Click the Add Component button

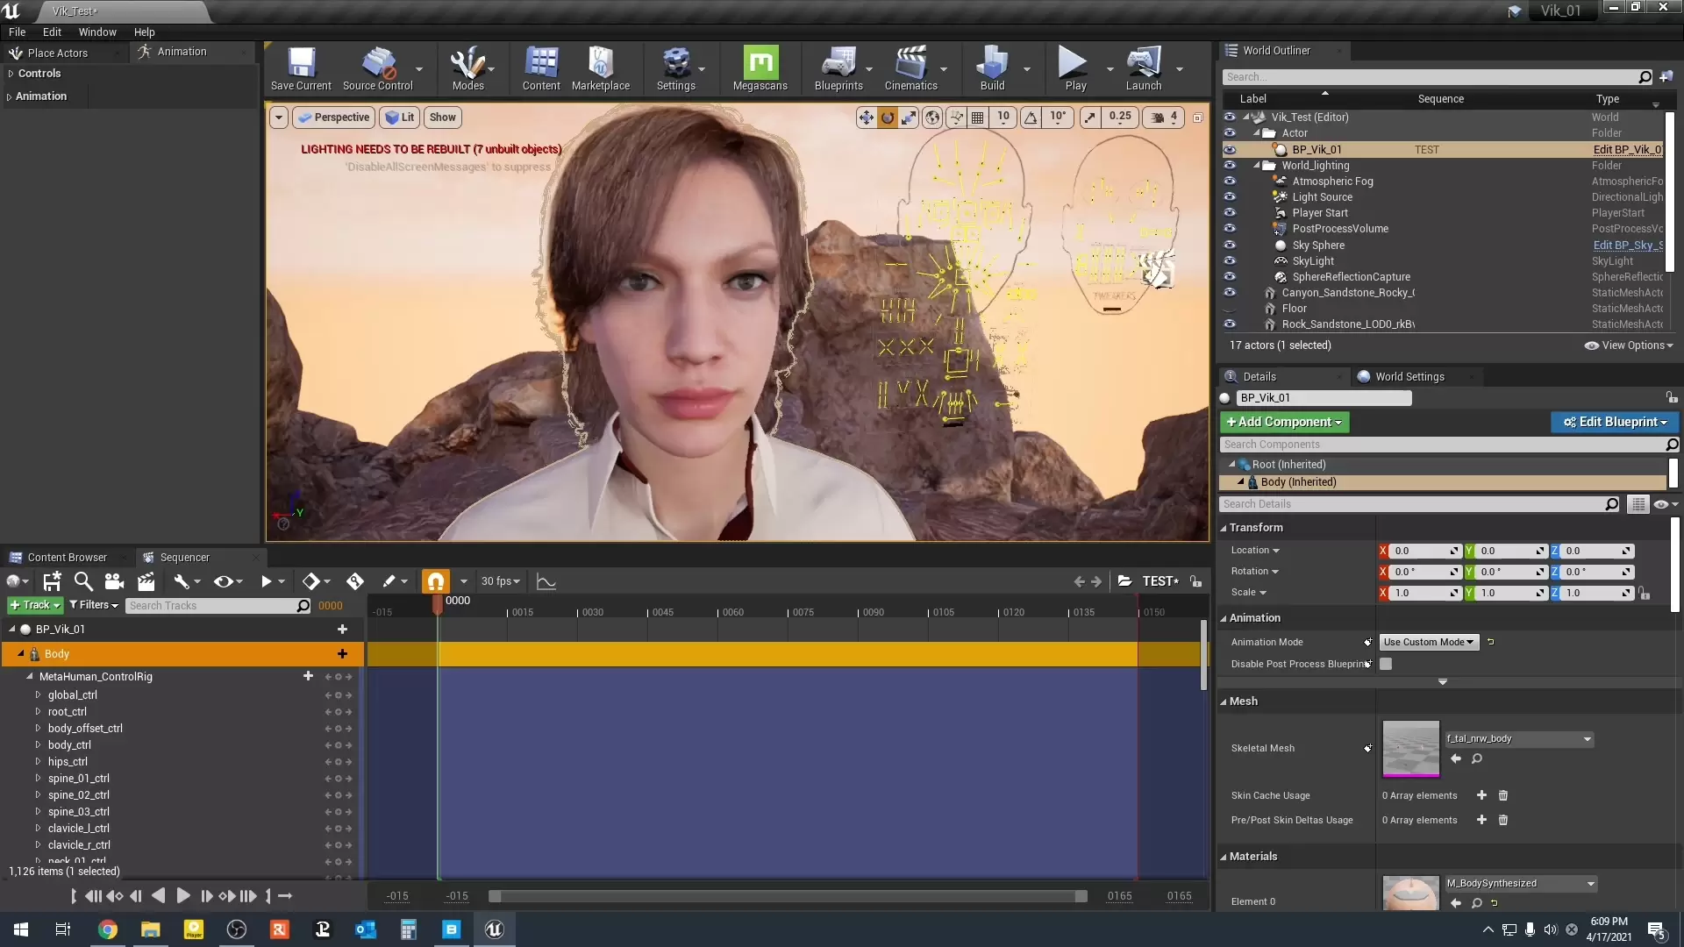(1284, 422)
